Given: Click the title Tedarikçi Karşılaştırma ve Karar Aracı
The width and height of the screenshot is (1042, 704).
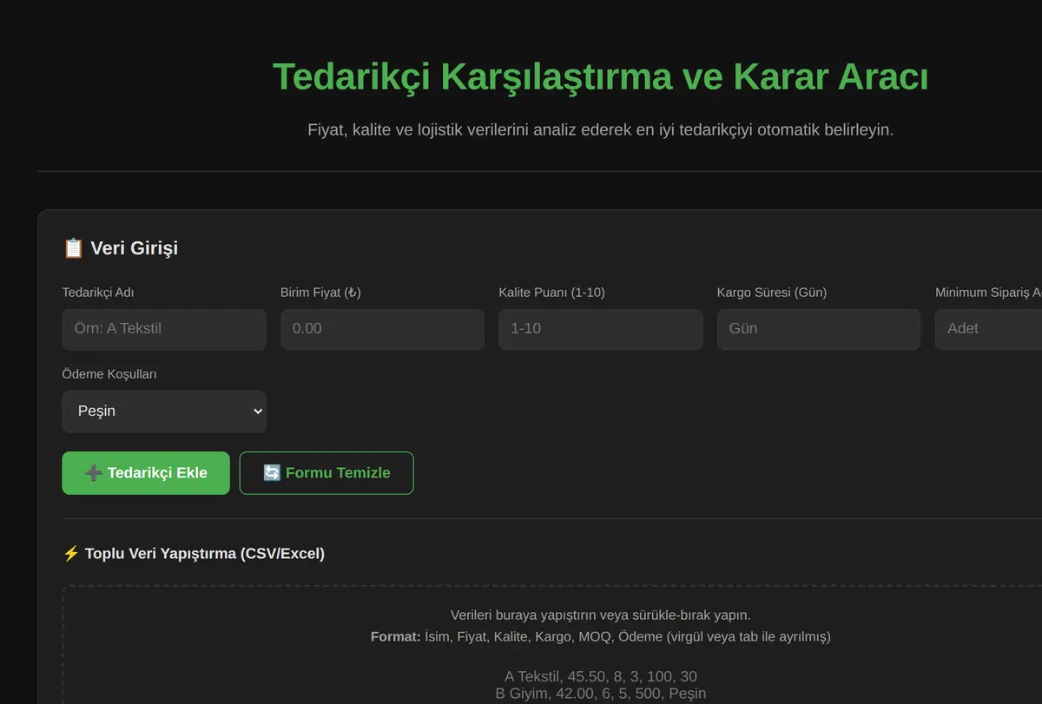Looking at the screenshot, I should (600, 76).
